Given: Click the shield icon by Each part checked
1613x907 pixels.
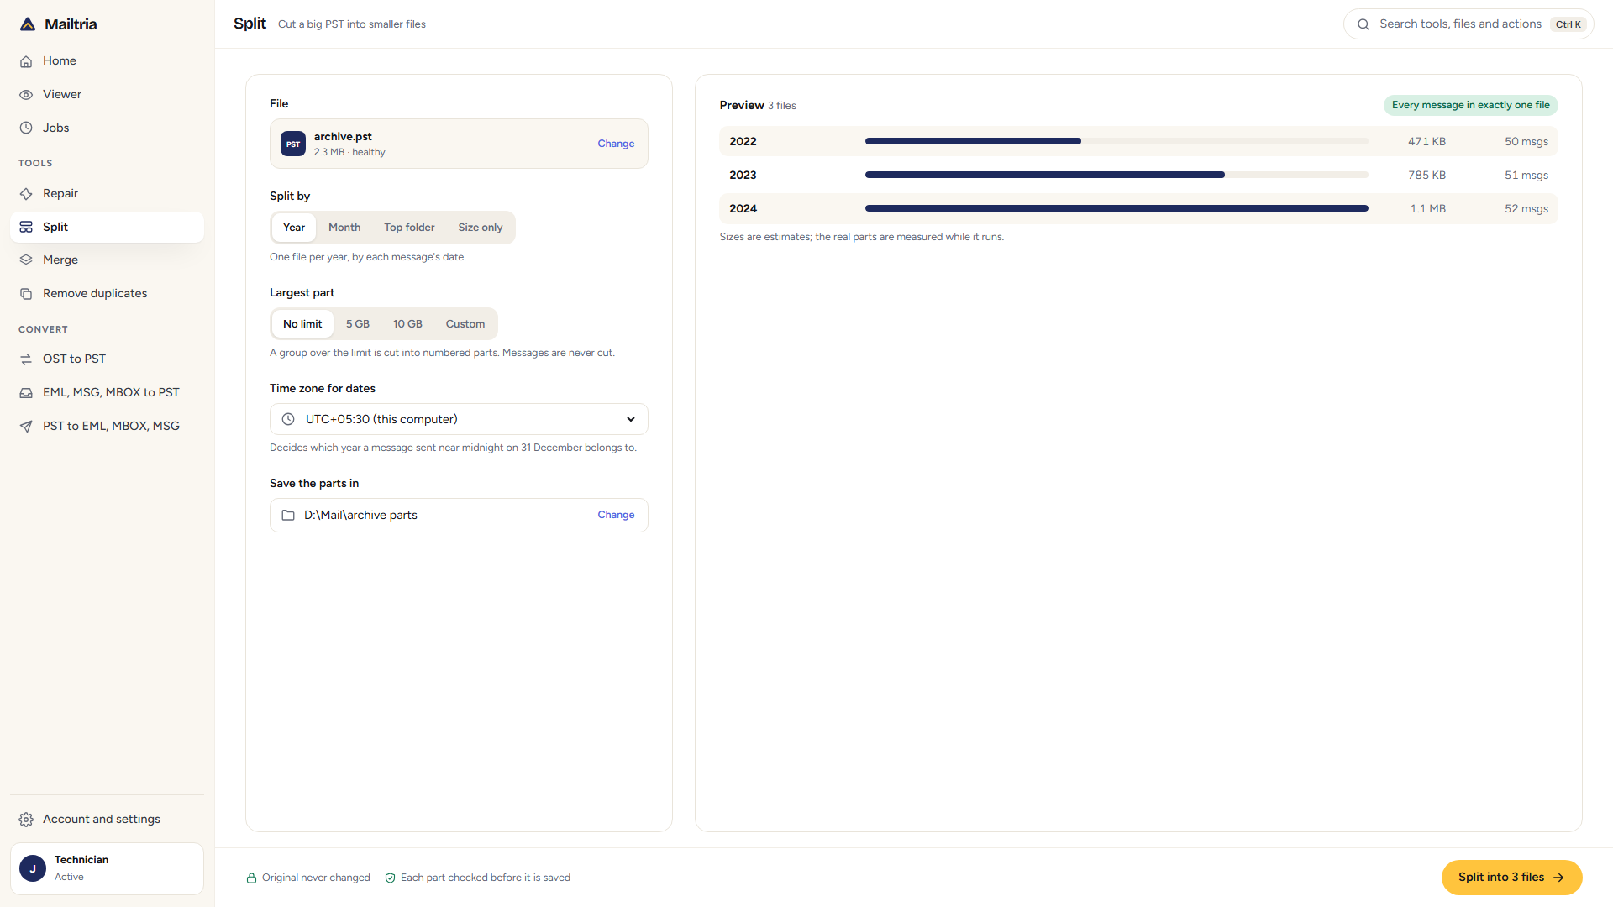Looking at the screenshot, I should tap(390, 878).
